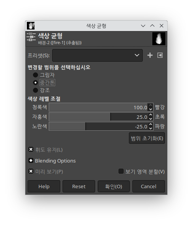
Task: Click the 노란색-파랑 slider
Action: click(x=98, y=126)
